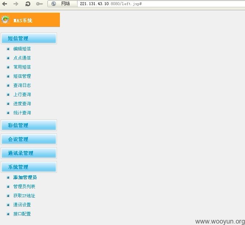
Task: Open the 管理员列表 link
Action: click(x=24, y=186)
